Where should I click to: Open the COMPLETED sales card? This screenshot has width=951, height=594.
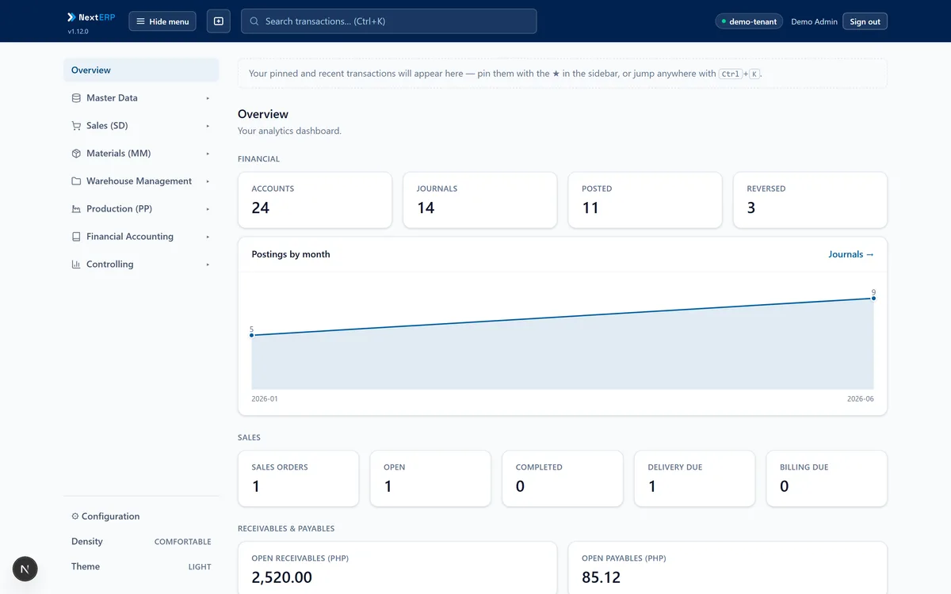(x=563, y=478)
